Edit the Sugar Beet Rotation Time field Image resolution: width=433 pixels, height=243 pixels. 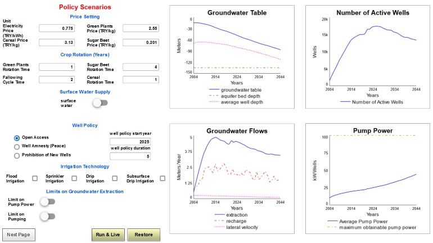[x=141, y=67]
